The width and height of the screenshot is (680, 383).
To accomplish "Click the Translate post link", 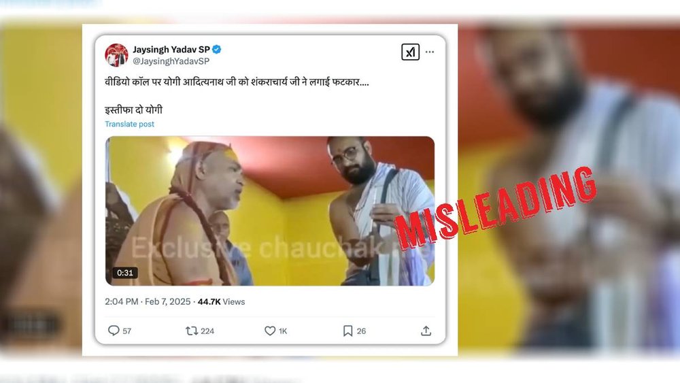I will click(129, 124).
